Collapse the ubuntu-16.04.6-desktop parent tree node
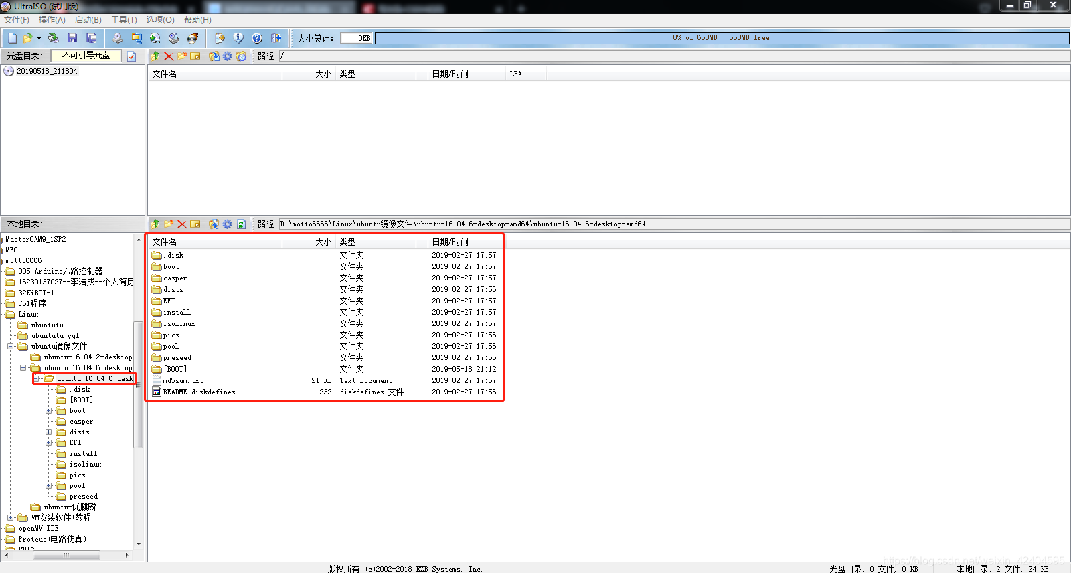This screenshot has width=1071, height=573. [23, 368]
